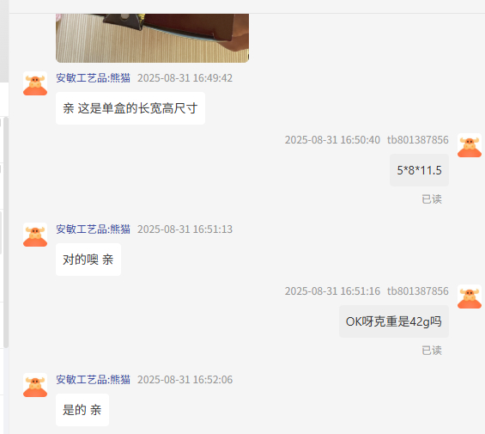Open sender name 安敏工艺品:熊猫 at 16:49:42
Image resolution: width=485 pixels, height=434 pixels.
click(x=93, y=78)
